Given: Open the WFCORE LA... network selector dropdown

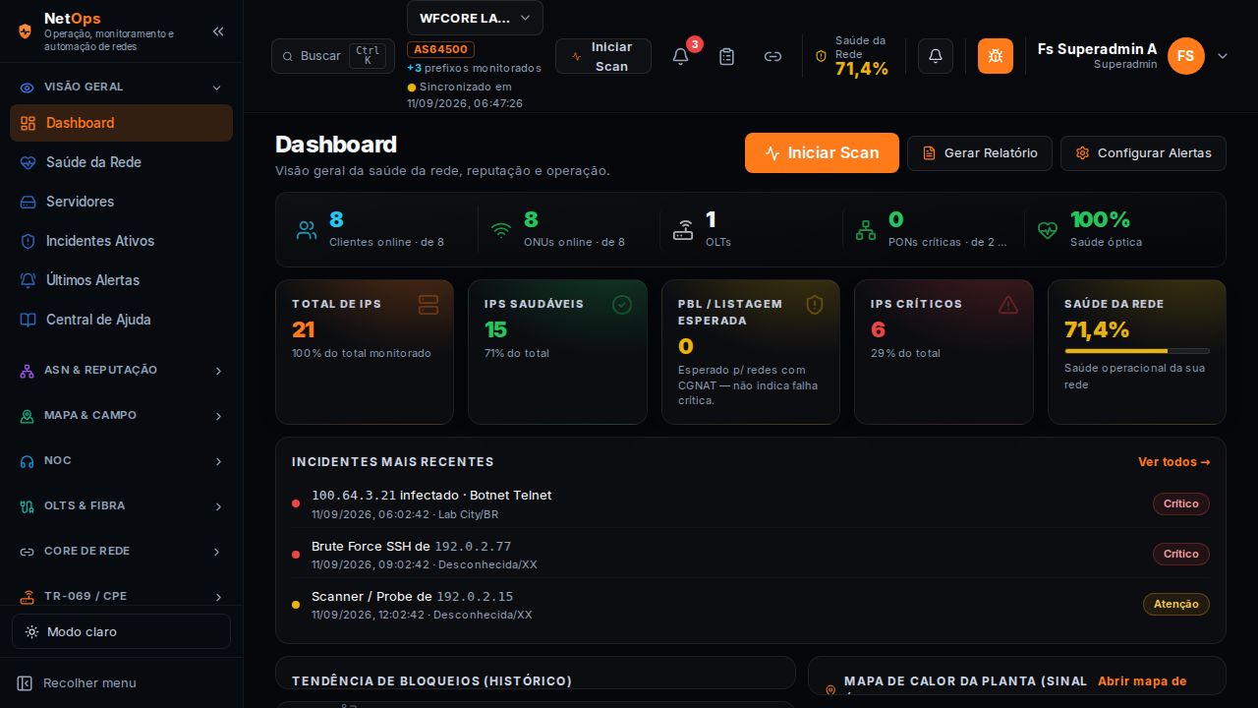Looking at the screenshot, I should (475, 18).
